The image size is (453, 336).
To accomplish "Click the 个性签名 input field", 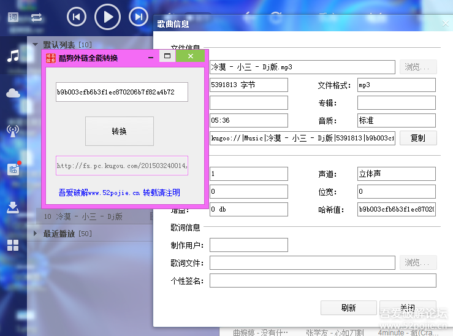I will coord(322,281).
